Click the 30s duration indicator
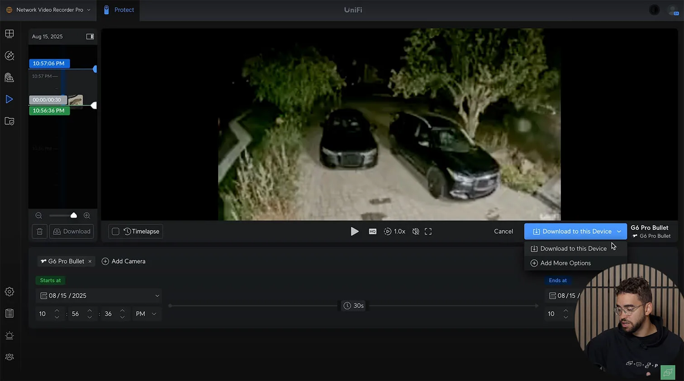 coord(354,306)
